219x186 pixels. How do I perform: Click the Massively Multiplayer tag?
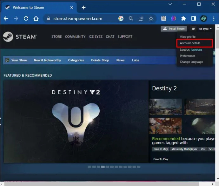tap(184, 149)
